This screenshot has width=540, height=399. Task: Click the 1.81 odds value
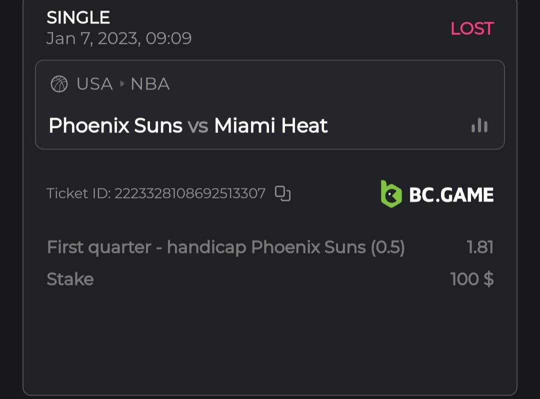[480, 247]
